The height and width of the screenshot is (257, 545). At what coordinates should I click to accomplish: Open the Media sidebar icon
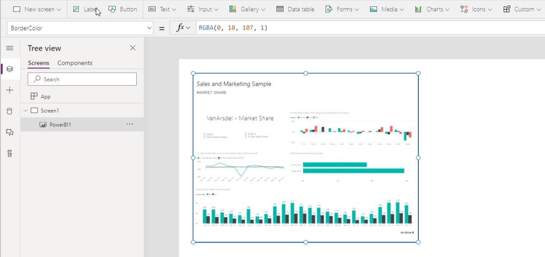[x=10, y=132]
